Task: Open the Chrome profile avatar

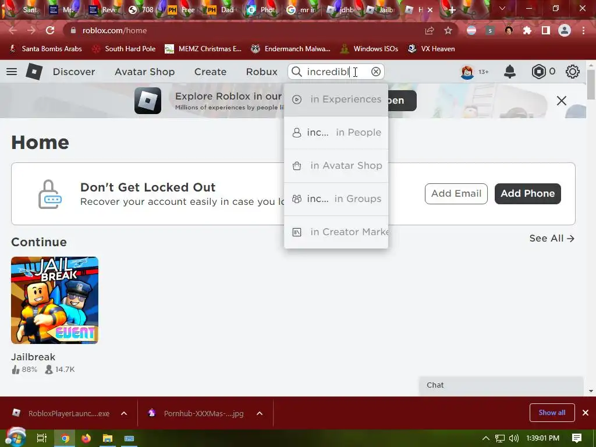Action: point(565,30)
